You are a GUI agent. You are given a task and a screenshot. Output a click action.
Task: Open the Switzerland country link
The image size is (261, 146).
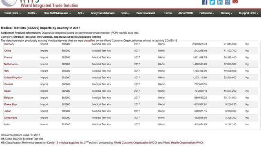point(11,118)
